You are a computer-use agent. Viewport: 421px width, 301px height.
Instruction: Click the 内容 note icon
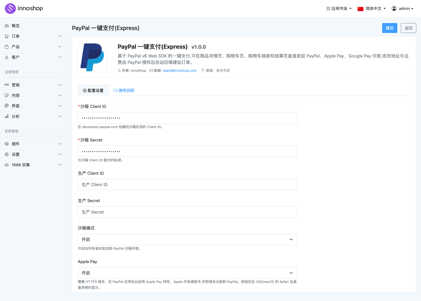7,95
